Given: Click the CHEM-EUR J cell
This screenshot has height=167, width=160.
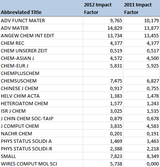Looking at the screenshot, I should (x=42, y=66).
